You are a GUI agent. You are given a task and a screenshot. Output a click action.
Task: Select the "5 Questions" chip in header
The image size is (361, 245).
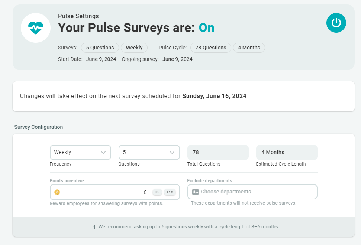(100, 48)
